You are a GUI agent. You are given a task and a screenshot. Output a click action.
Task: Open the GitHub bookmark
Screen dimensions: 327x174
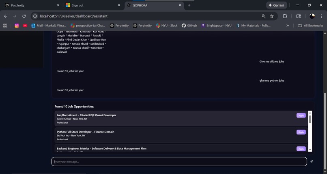[189, 26]
